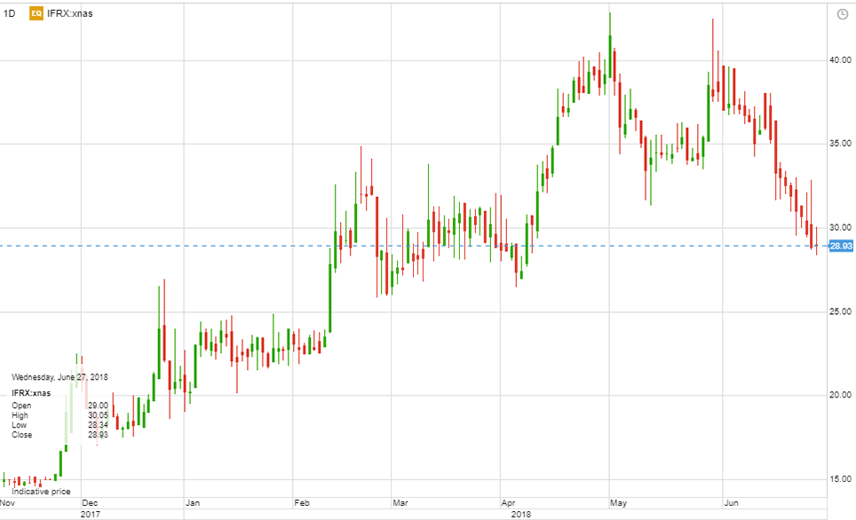Click the Apr label on time axis
This screenshot has width=856, height=520.
click(x=508, y=502)
